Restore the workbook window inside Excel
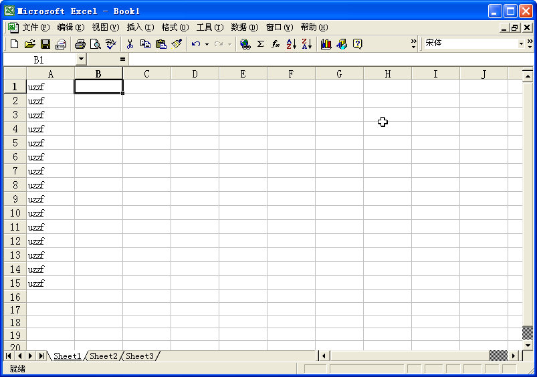This screenshot has height=377, width=537. [515, 27]
